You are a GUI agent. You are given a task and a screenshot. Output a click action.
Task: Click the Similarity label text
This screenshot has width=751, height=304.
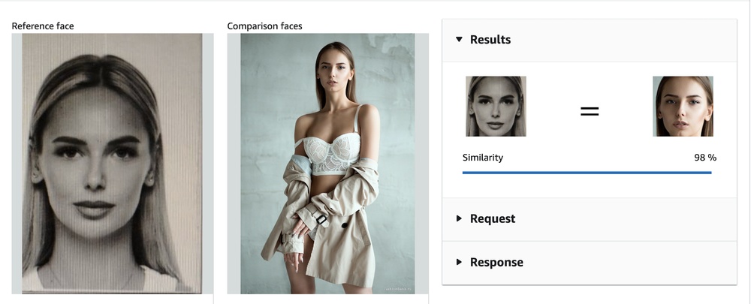click(x=483, y=158)
